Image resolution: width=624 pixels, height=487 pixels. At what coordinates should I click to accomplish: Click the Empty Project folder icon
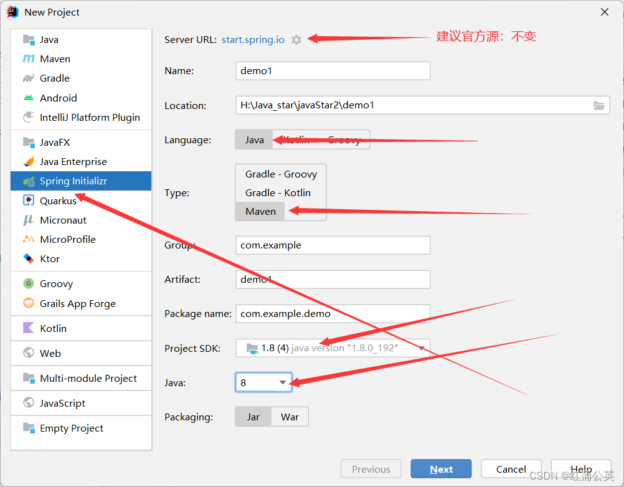[29, 428]
